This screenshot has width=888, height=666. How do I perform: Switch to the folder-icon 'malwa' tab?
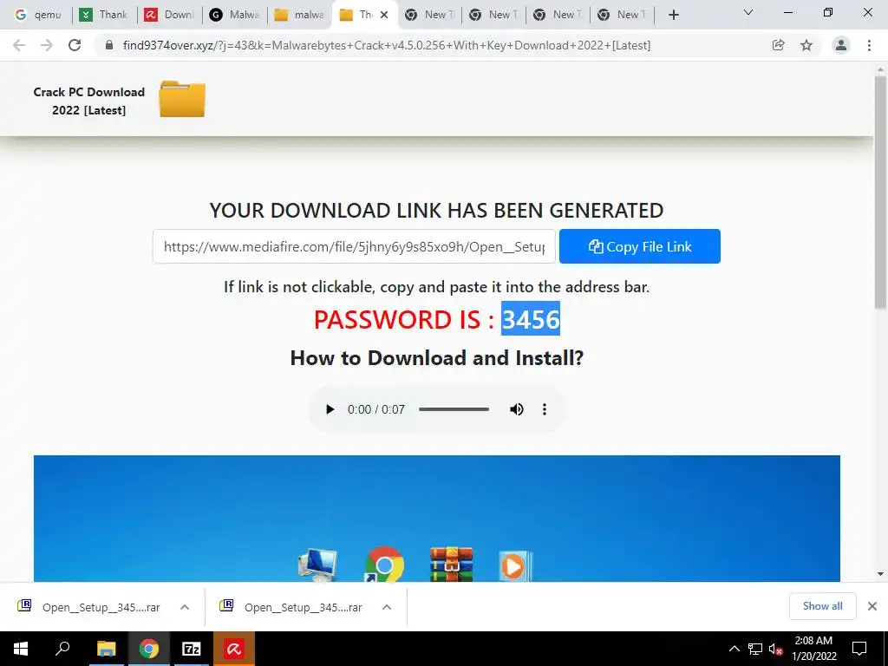click(x=299, y=15)
